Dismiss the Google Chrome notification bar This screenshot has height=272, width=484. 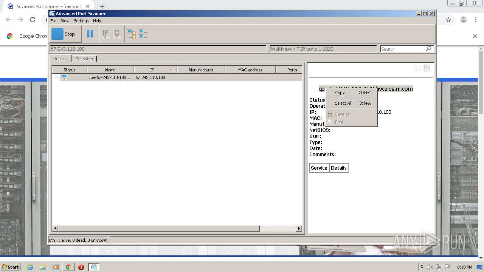coord(475,36)
